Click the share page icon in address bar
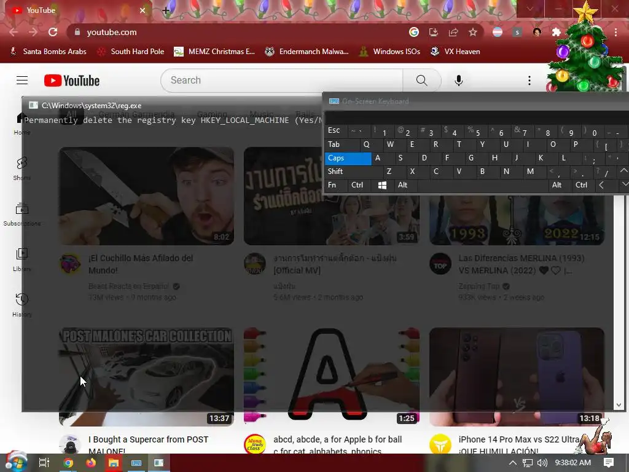The height and width of the screenshot is (472, 629). click(x=453, y=32)
